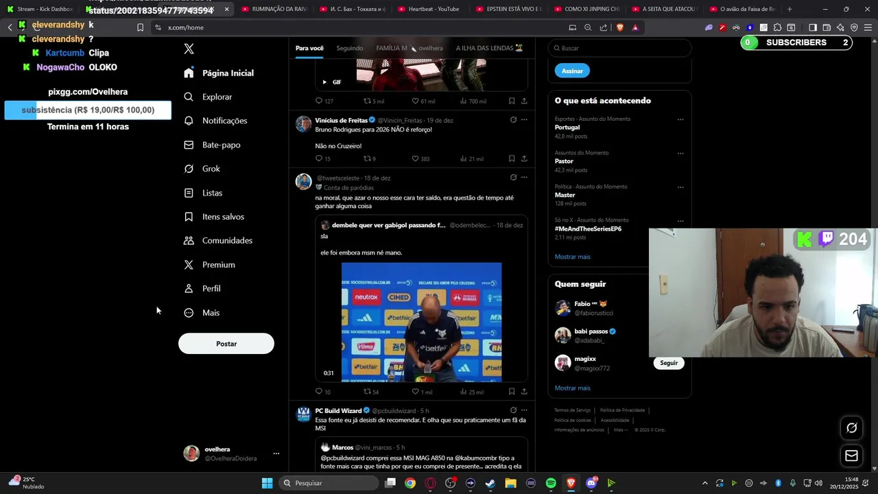This screenshot has width=878, height=494.
Task: Click Mostrar mais under trending topics
Action: (x=573, y=257)
